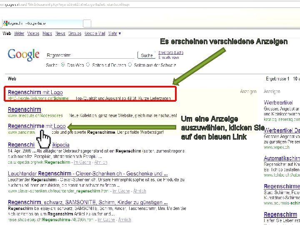300x225 pixels.
Task: Open the ad Regenschirm mit Logo
Action: [35, 92]
